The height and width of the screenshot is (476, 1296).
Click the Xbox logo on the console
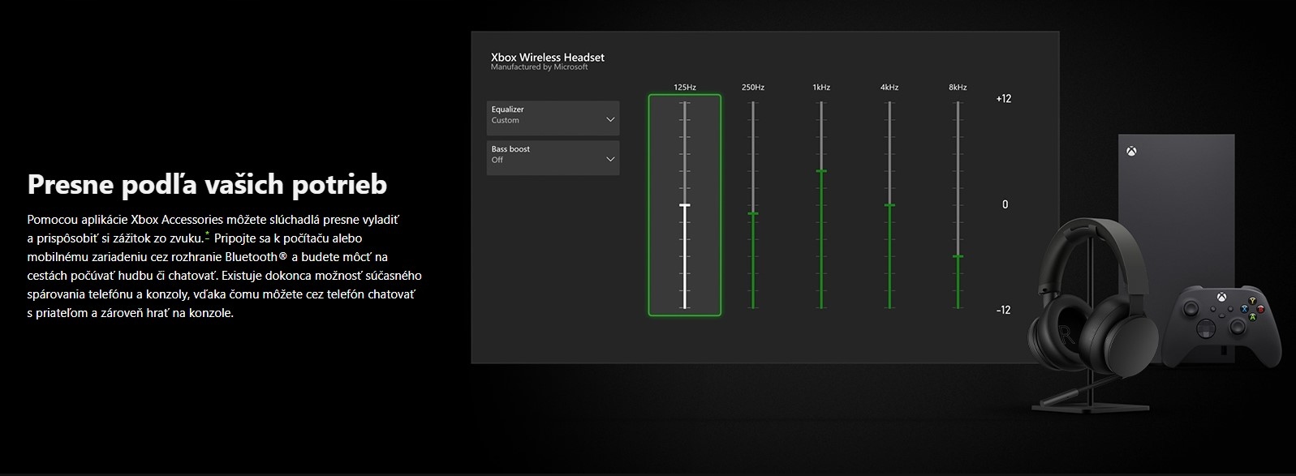[x=1131, y=152]
